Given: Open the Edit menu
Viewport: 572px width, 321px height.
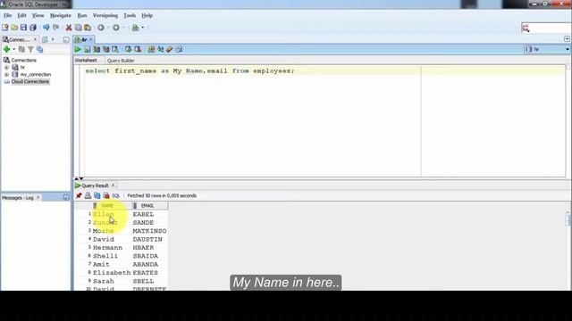Looking at the screenshot, I should pyautogui.click(x=21, y=16).
